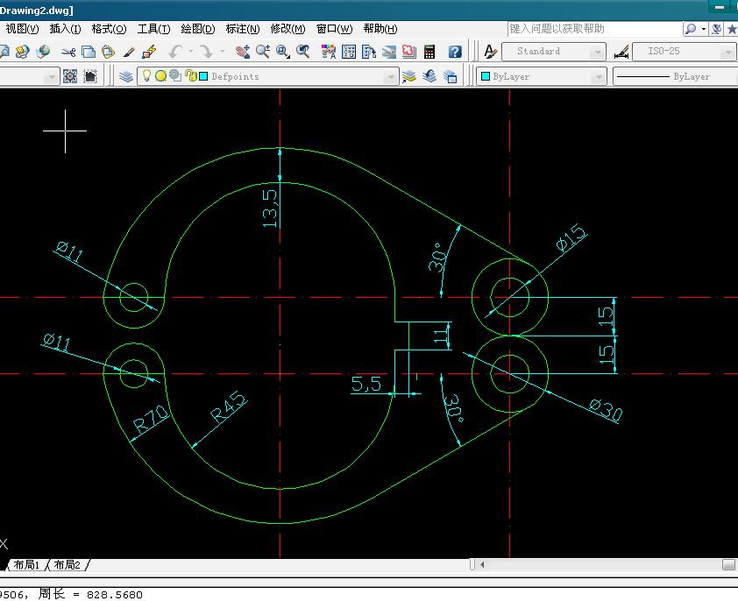Toggle freeze sun icon for Defpoints layer
The height and width of the screenshot is (601, 738).
[x=161, y=75]
